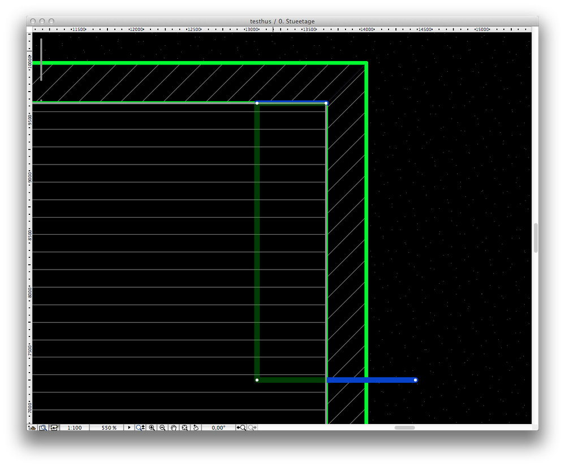This screenshot has height=467, width=565.
Task: Click the 8500 mark on vertical ruler
Action: tap(29, 235)
